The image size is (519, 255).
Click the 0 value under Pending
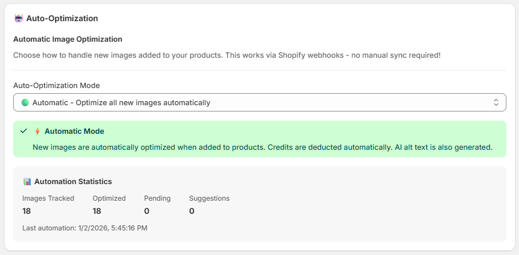point(146,211)
